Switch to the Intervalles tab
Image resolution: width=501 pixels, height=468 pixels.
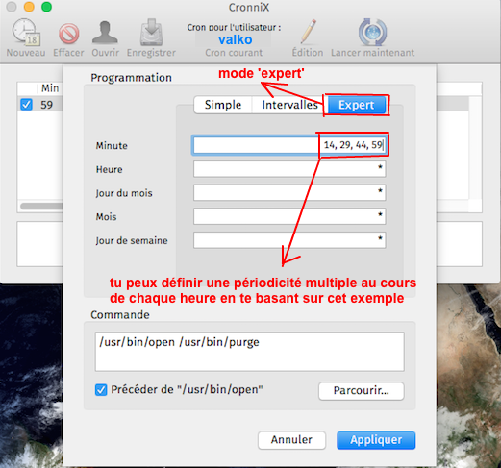pyautogui.click(x=289, y=105)
